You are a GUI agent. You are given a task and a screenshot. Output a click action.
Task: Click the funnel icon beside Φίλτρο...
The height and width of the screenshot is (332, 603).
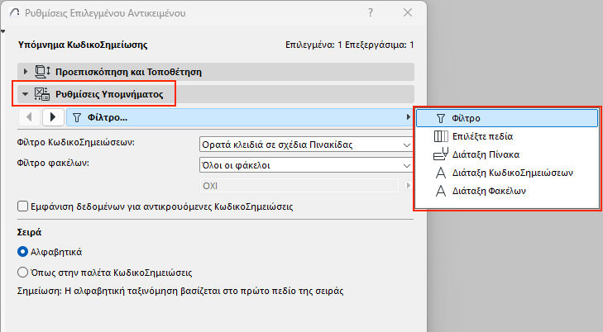[x=77, y=118]
